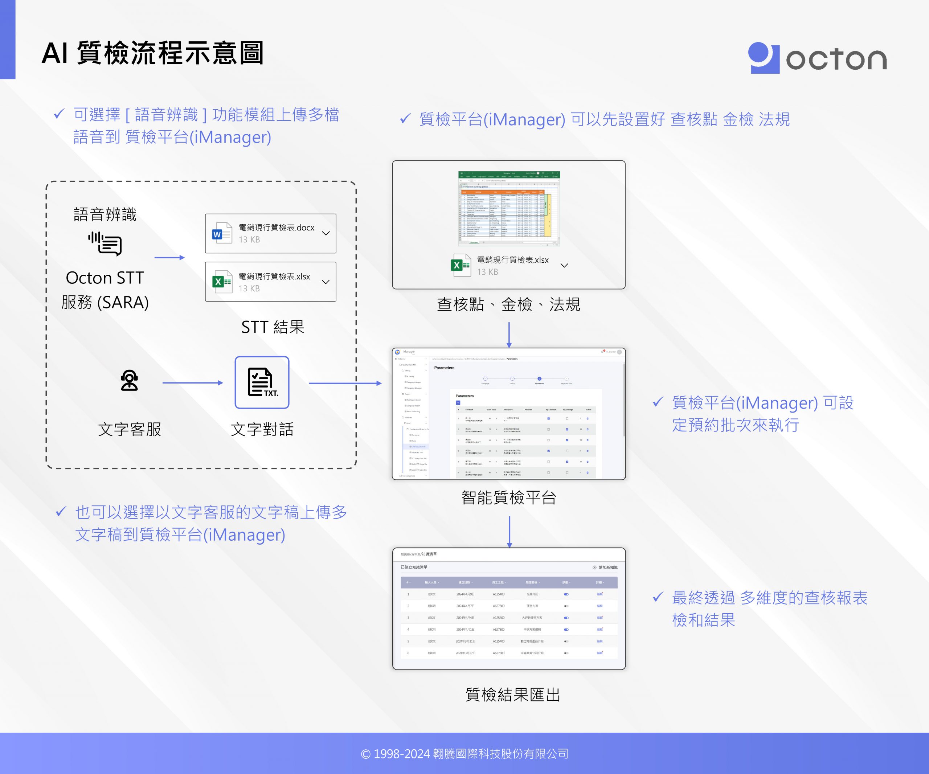The image size is (929, 774).
Task: Toggle By Condition checkbox in parameter row 3
Action: click(x=549, y=440)
